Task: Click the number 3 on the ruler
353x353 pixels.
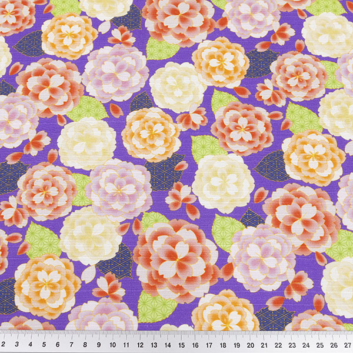Action: [x=17, y=344]
